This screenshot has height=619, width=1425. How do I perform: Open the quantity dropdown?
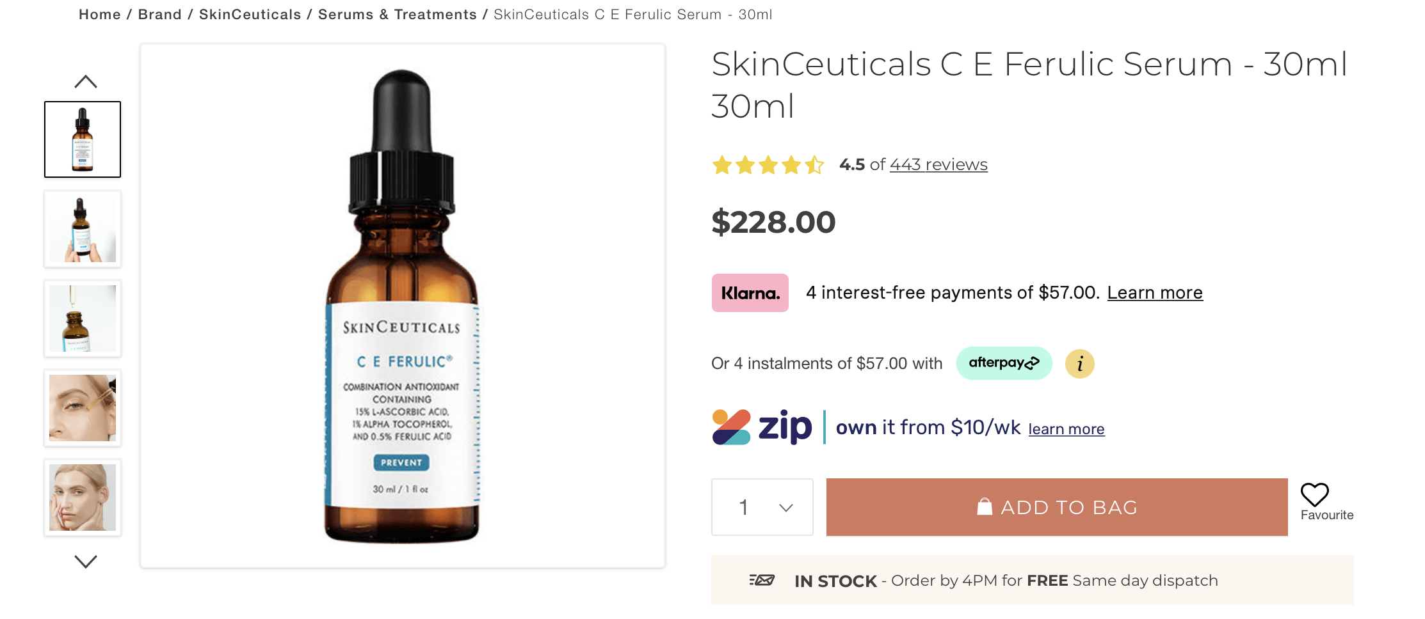tap(762, 507)
